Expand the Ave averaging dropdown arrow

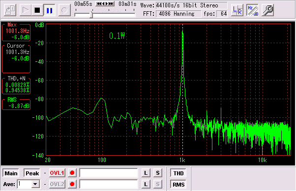point(35,184)
